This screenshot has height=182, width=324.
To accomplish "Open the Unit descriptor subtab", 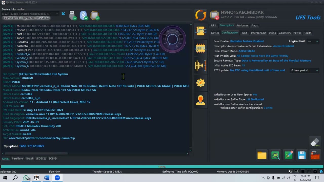I will tap(245, 33).
